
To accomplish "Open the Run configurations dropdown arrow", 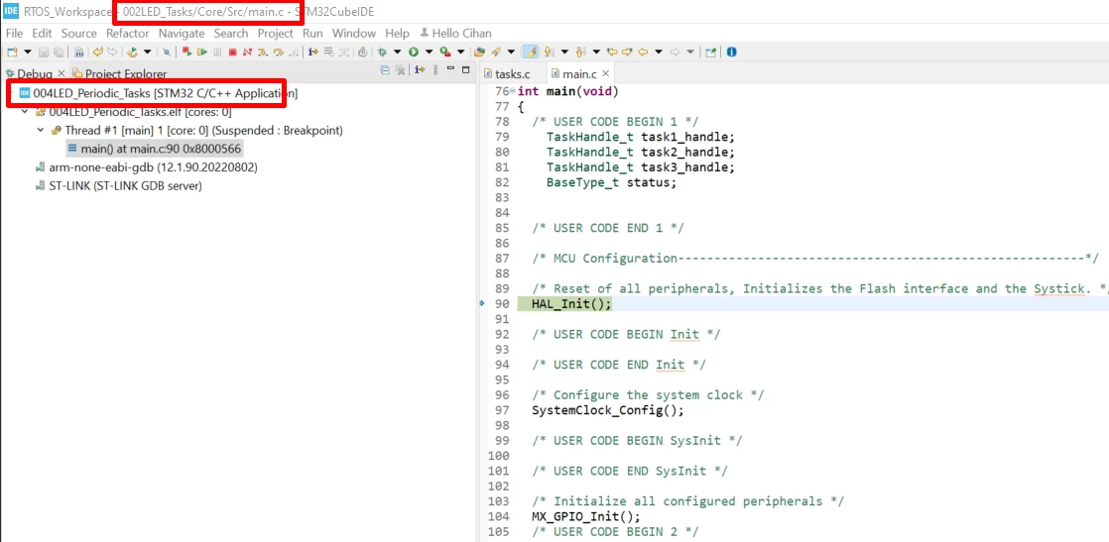I will pos(430,52).
